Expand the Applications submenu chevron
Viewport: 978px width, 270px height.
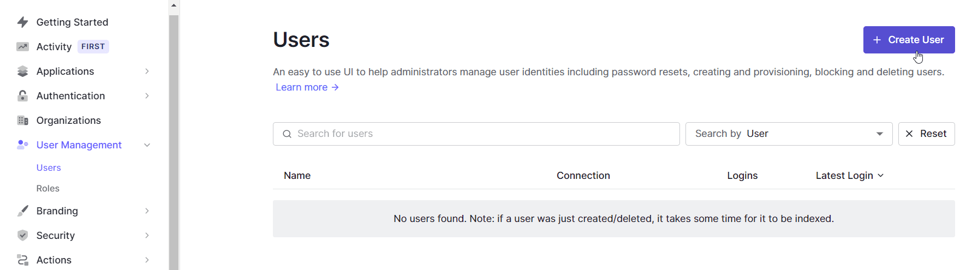[147, 71]
